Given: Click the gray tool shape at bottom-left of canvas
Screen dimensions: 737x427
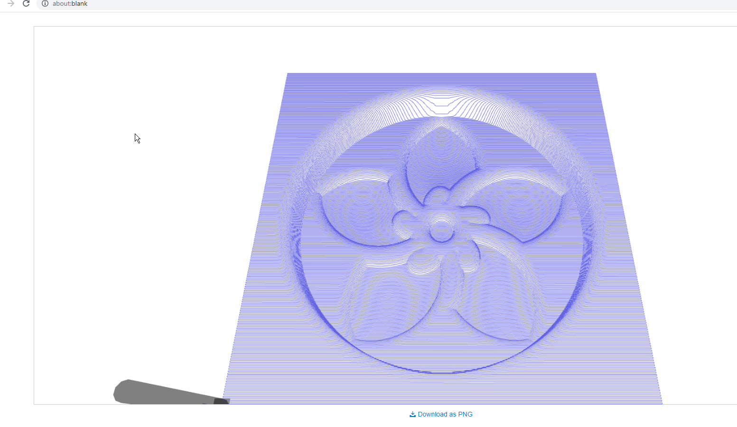Looking at the screenshot, I should pos(171,392).
